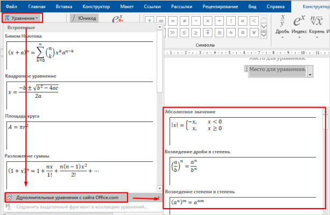
Task: Insert the tilde symbol
Action: [196, 21]
